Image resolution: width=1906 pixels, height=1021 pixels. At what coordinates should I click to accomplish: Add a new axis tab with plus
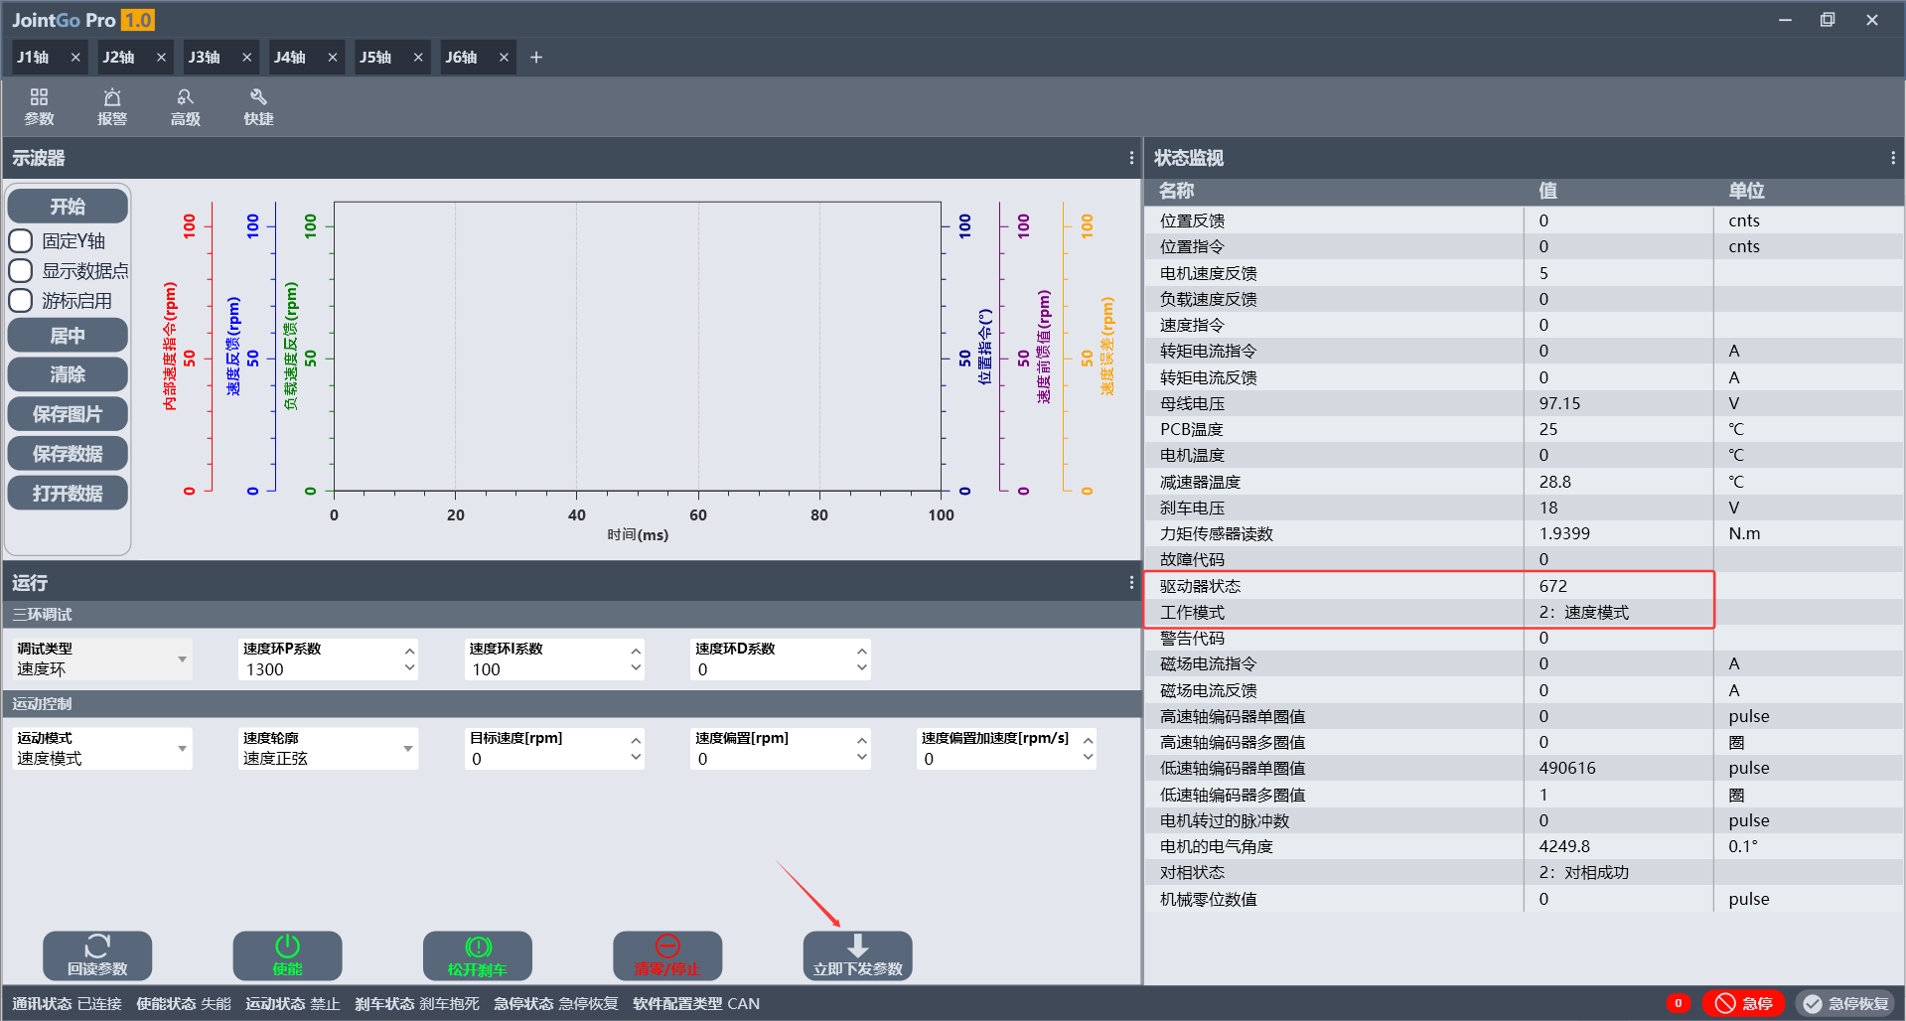pyautogui.click(x=536, y=58)
